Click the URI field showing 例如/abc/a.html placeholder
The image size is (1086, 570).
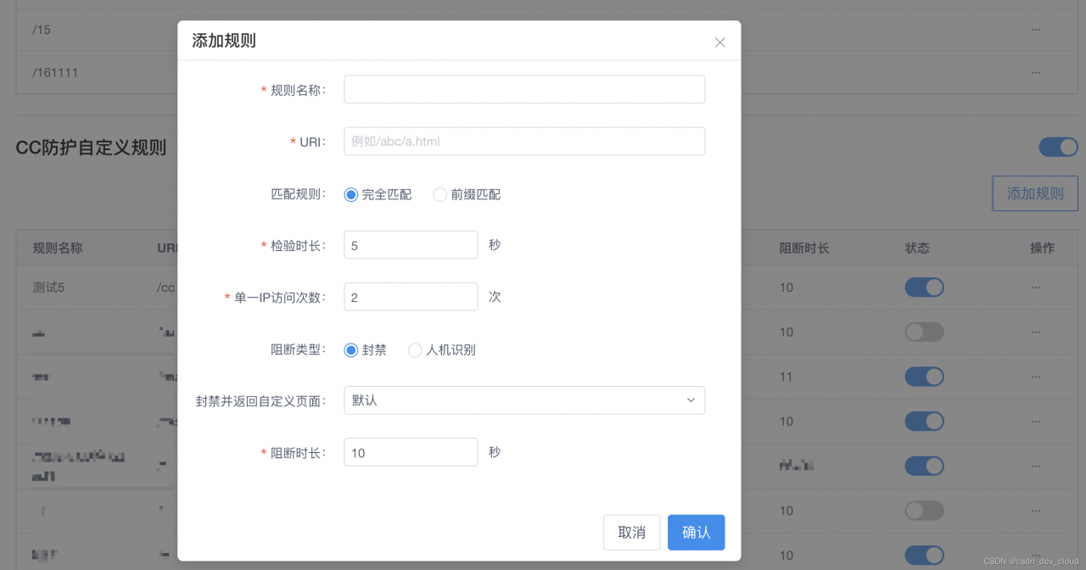pyautogui.click(x=523, y=141)
